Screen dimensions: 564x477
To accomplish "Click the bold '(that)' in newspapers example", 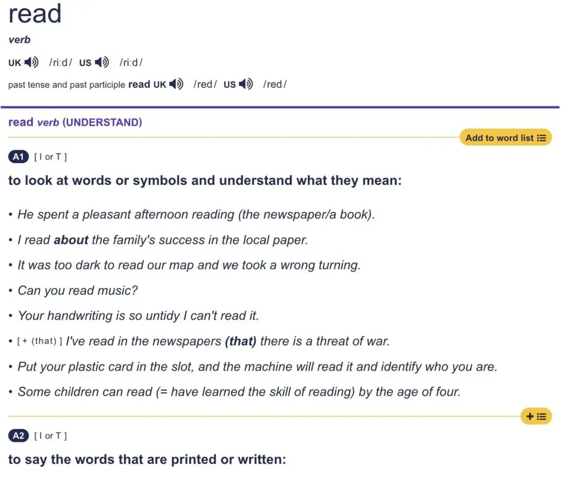I will click(x=241, y=341).
